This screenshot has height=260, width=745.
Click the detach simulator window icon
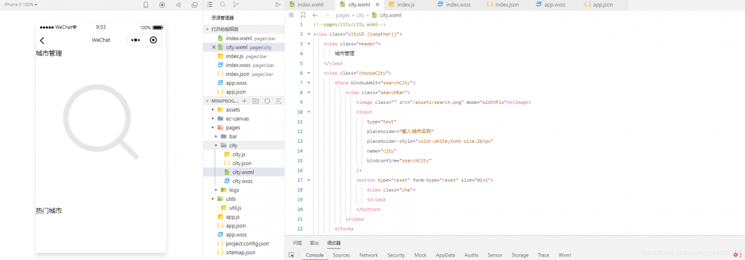[x=194, y=5]
